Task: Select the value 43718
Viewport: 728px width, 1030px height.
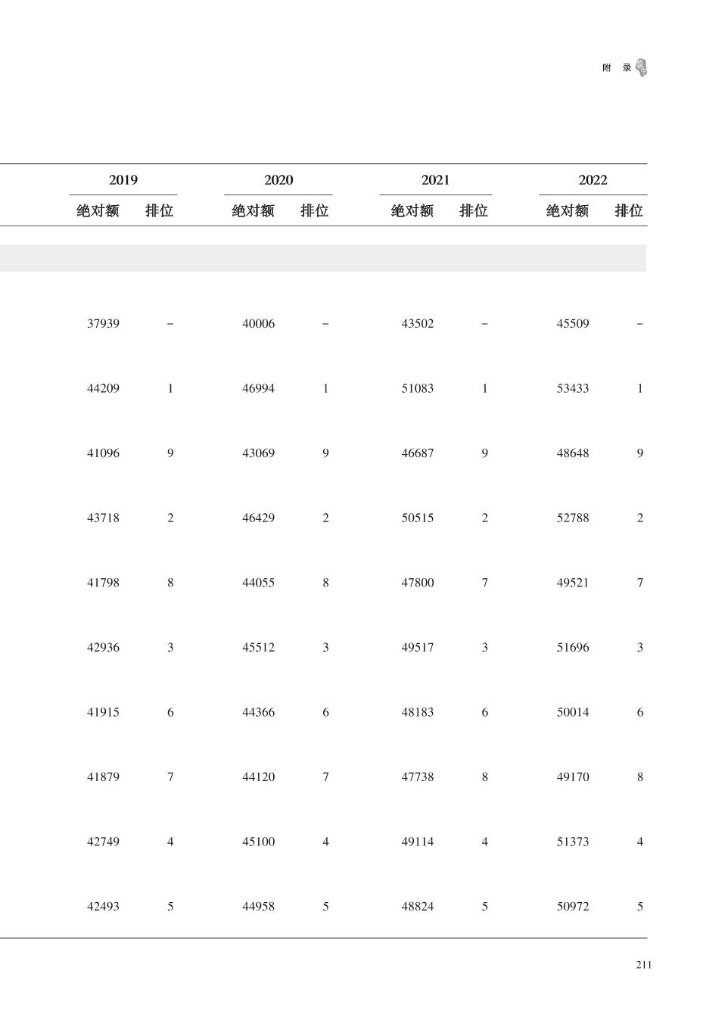Action: [x=103, y=518]
